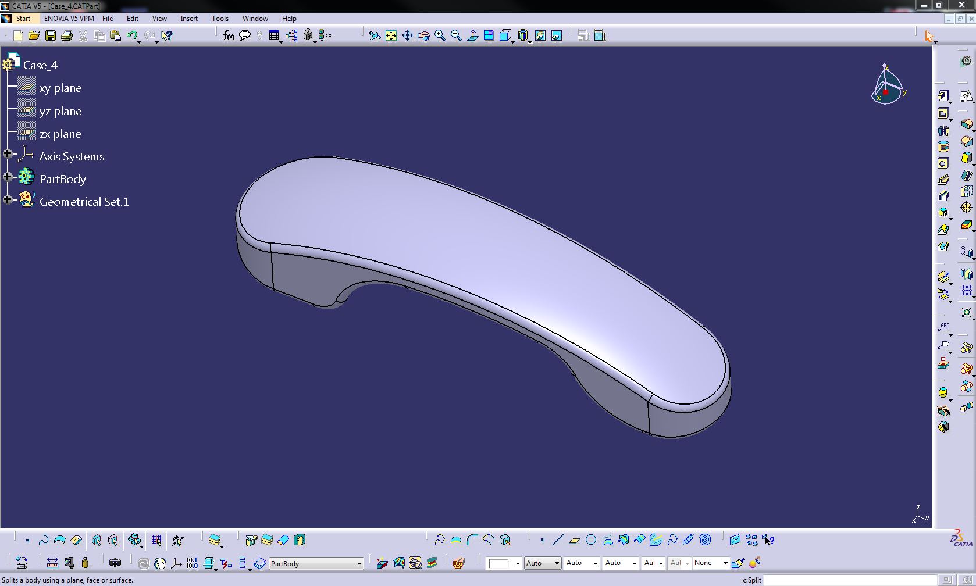Swap visible space view
Screen dimensions: 976x586
(x=557, y=36)
